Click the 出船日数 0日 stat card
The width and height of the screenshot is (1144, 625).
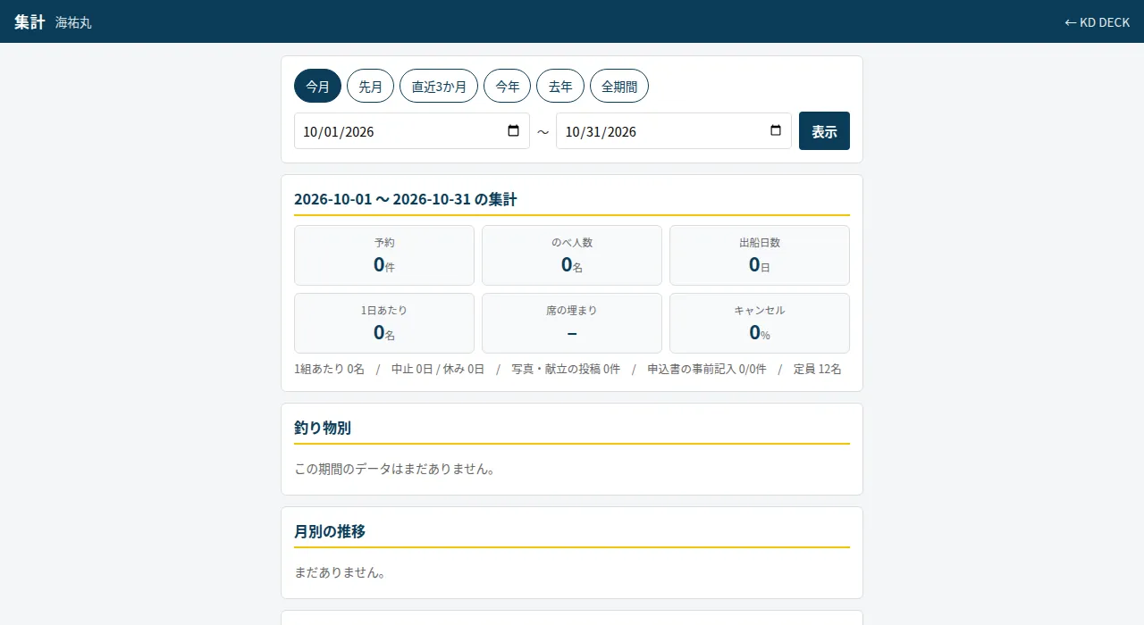pos(760,255)
